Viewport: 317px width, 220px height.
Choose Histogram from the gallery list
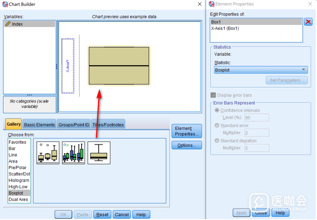(x=19, y=181)
